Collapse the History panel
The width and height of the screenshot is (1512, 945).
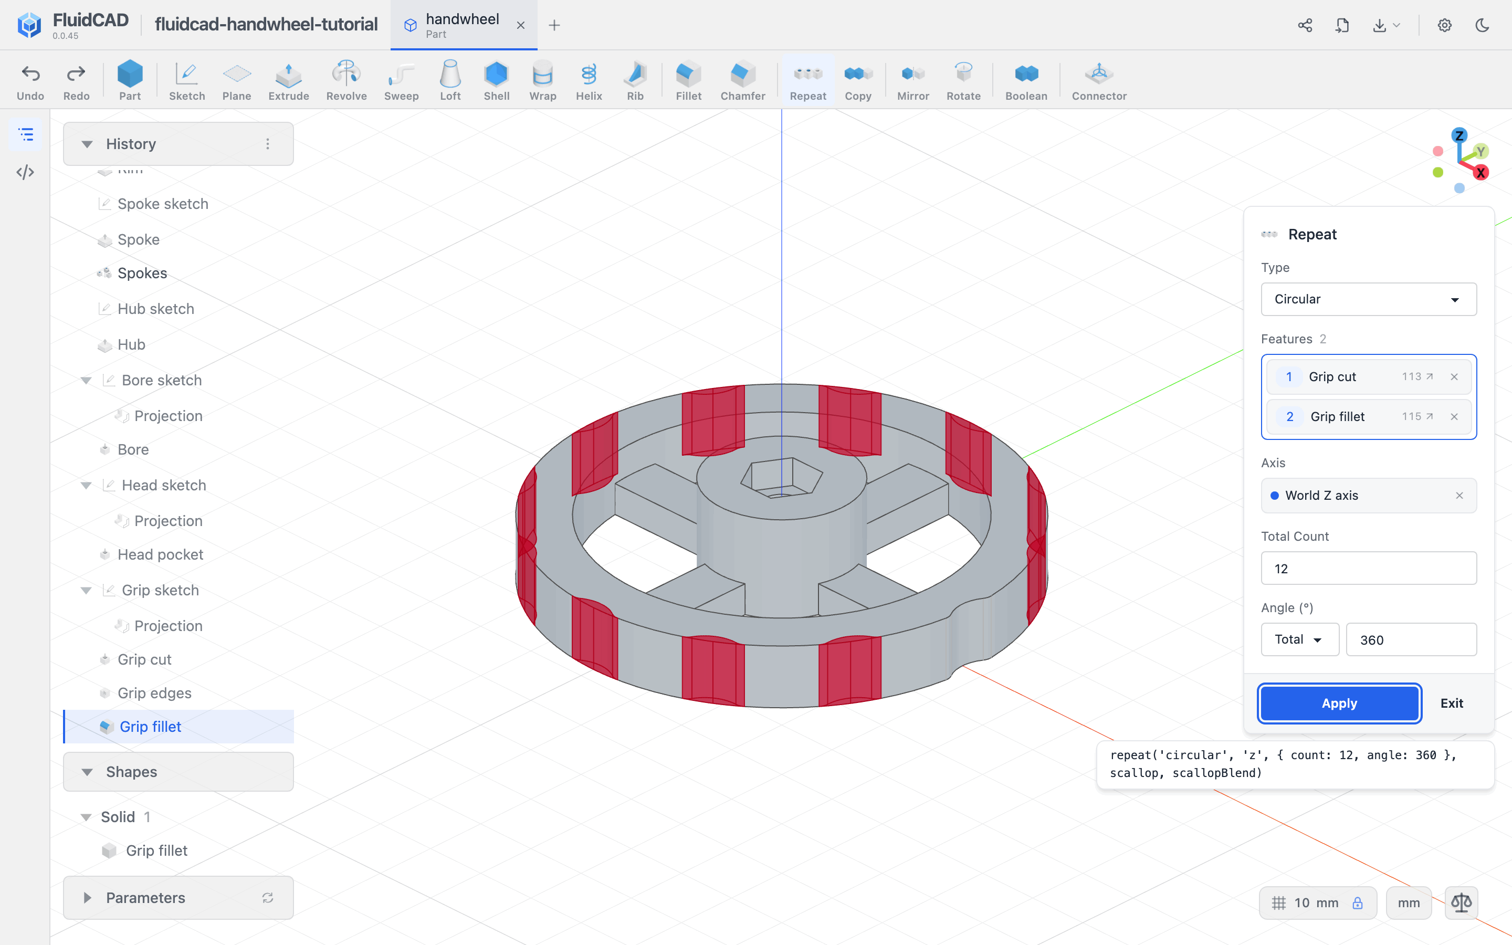pyautogui.click(x=87, y=144)
